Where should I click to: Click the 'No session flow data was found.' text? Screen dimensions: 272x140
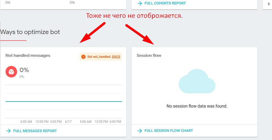click(197, 106)
